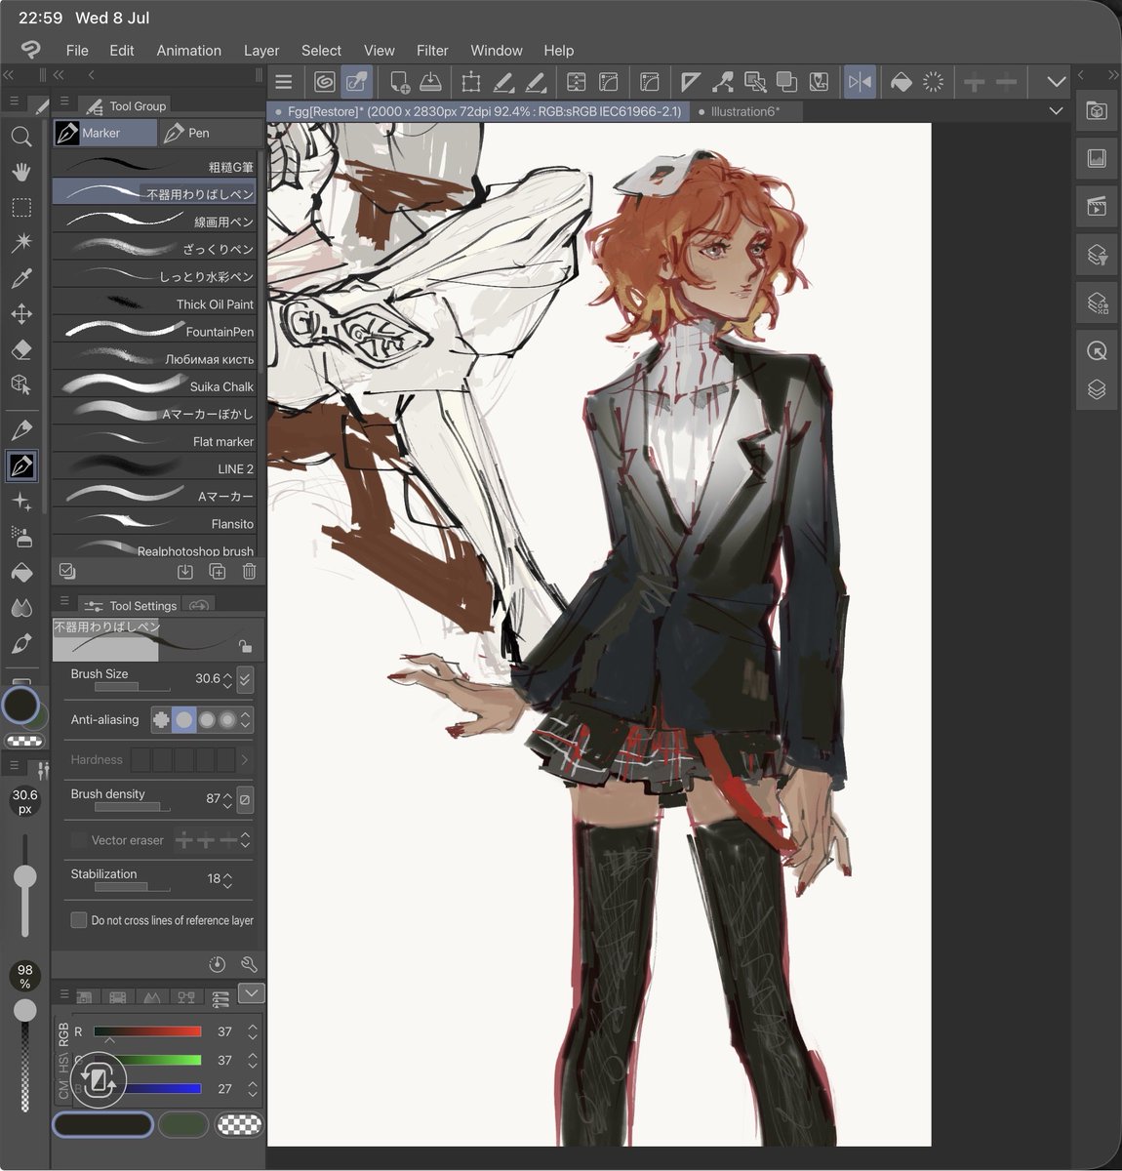Open the Layer stack panel icon on right sidebar
Screen dimensions: 1122x1171
1097,390
